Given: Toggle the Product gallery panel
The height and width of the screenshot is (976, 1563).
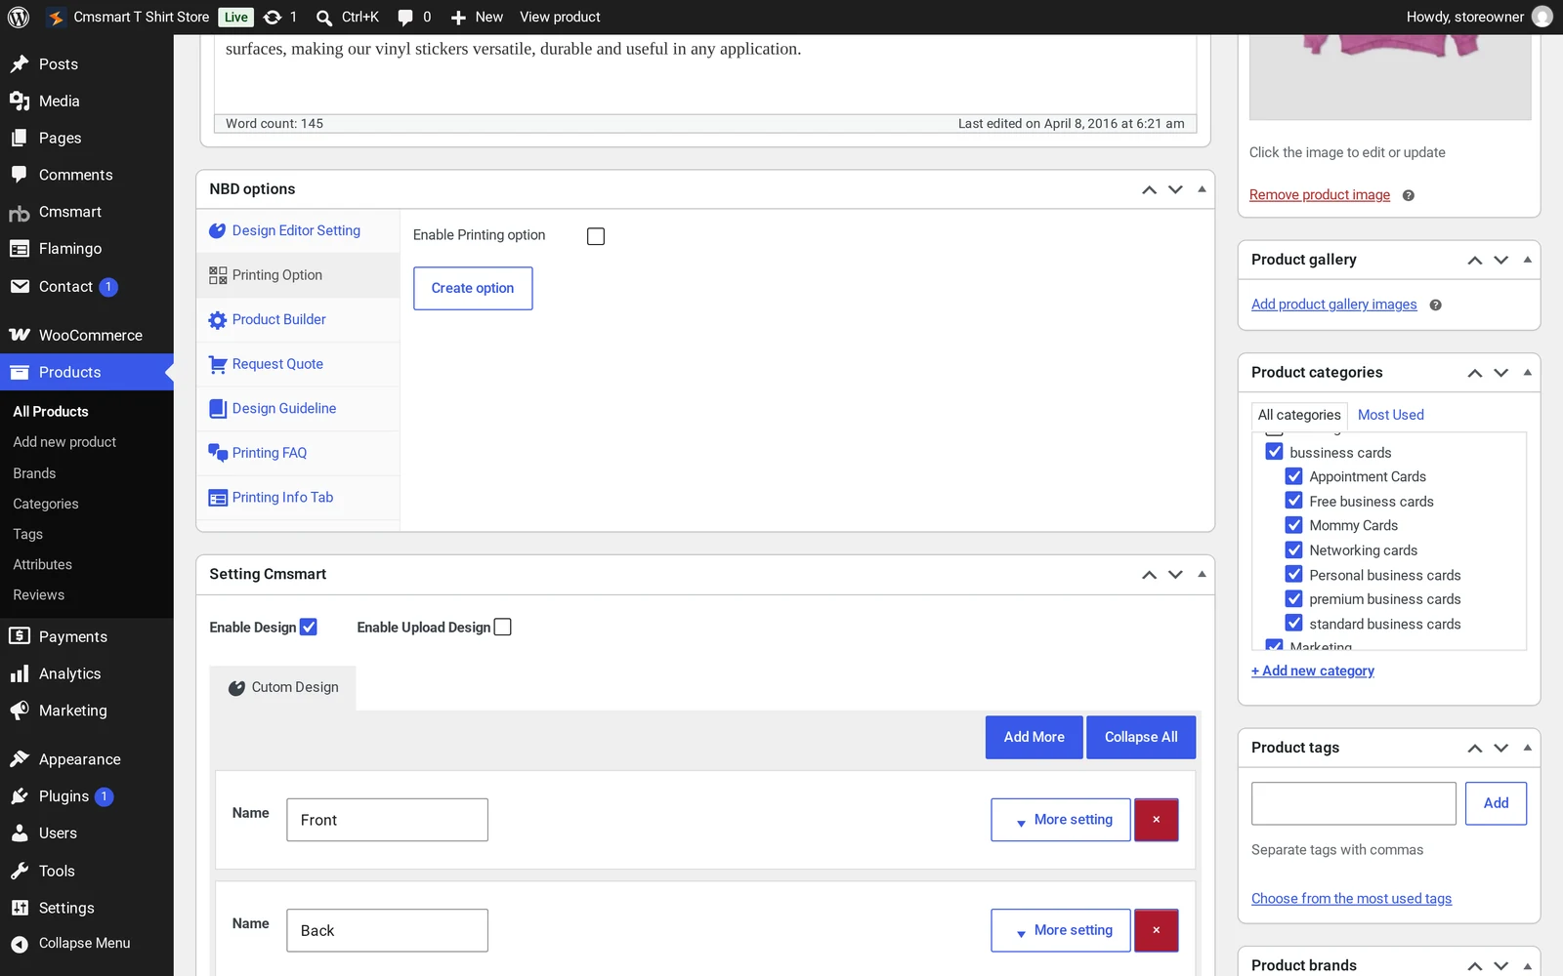Looking at the screenshot, I should [x=1527, y=260].
